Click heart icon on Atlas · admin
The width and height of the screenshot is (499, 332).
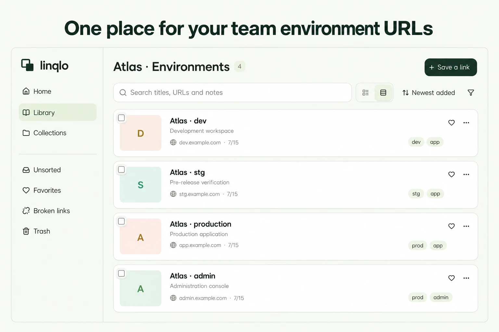(x=451, y=278)
